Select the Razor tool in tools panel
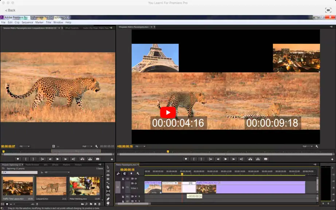The height and width of the screenshot is (210, 336). (x=108, y=187)
